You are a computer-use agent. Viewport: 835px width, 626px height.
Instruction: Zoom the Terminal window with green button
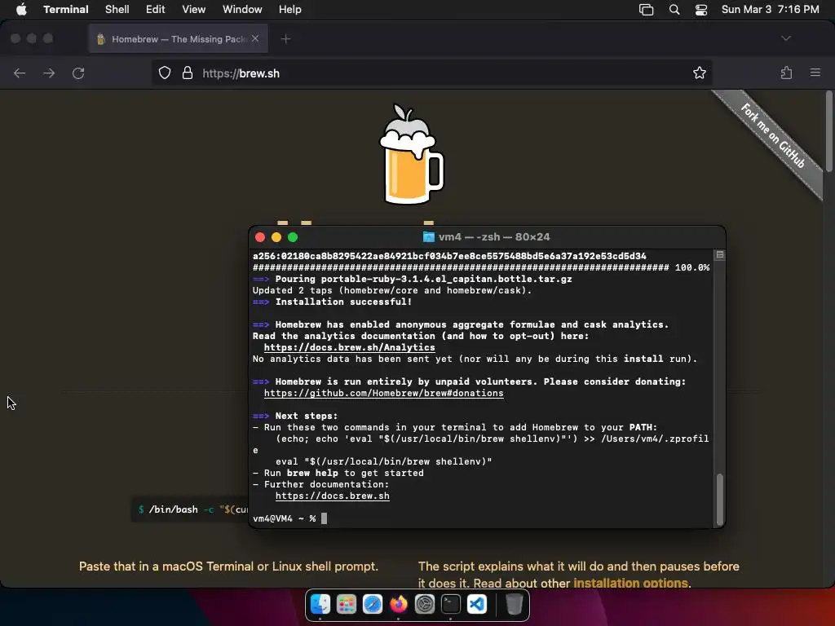click(293, 237)
